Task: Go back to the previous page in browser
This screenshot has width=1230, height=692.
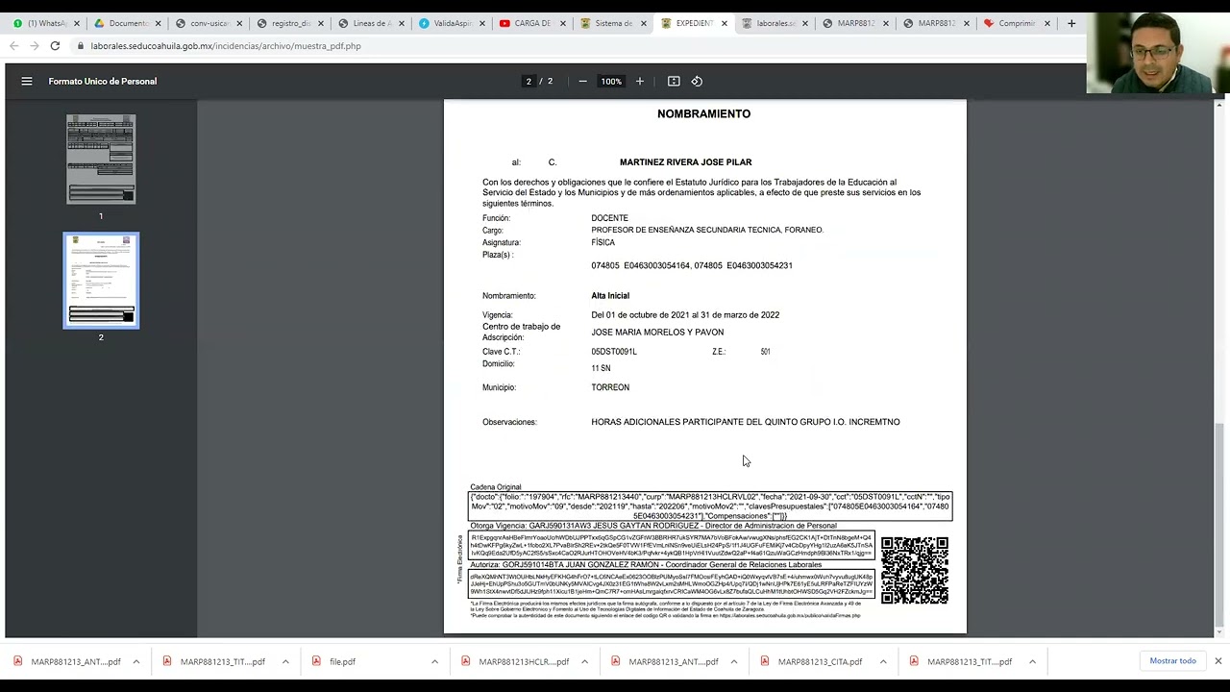Action: (x=13, y=46)
